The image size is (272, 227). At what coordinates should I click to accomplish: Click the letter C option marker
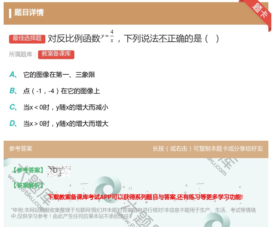[x=13, y=107]
